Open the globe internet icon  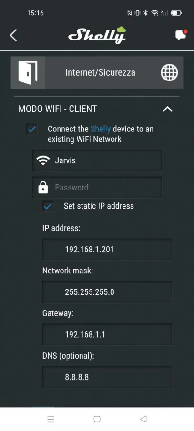pos(169,72)
